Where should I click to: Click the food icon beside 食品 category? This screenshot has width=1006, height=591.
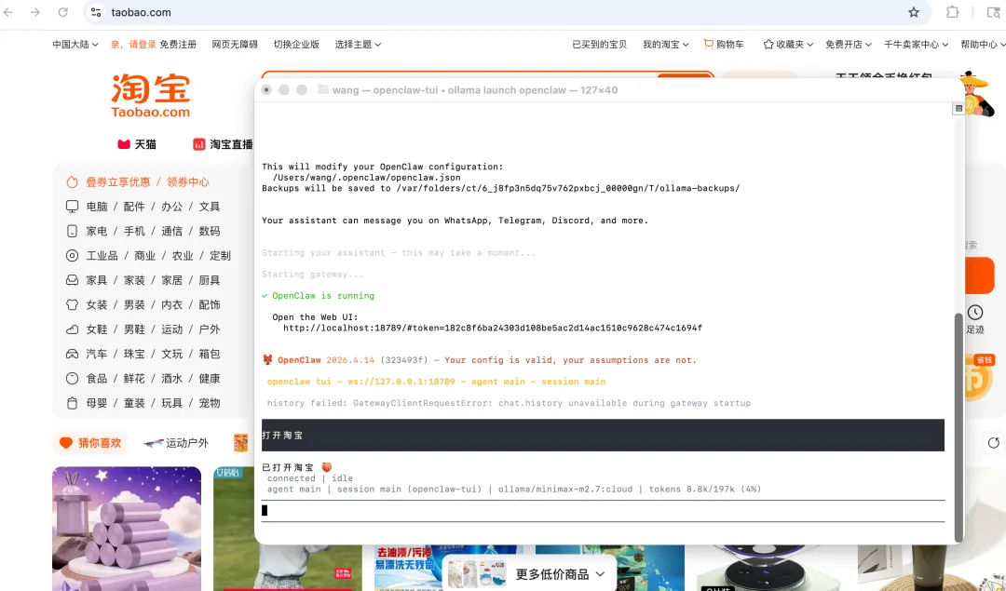72,378
